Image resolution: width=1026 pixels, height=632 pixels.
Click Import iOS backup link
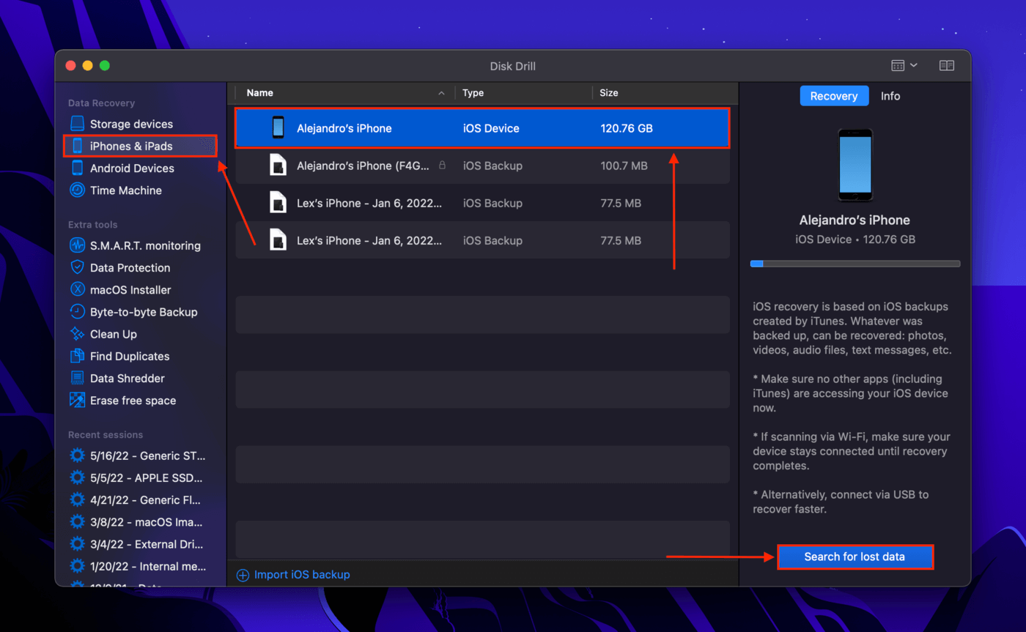coord(302,575)
